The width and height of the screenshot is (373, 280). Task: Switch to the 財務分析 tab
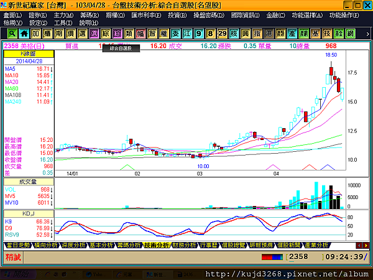pyautogui.click(x=185, y=245)
